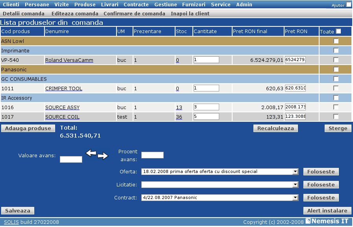Toggle the Ajutor checkbox
Image resolution: width=353 pixels, height=227 pixels.
pyautogui.click(x=349, y=4)
